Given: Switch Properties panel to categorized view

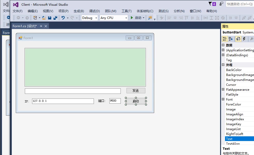Looking at the screenshot, I should (x=225, y=39).
